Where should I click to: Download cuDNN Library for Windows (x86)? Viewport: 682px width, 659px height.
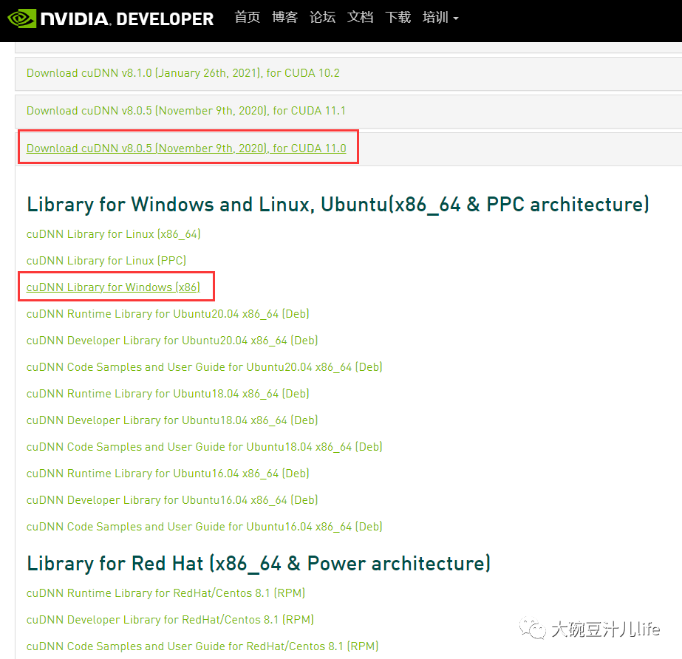coord(114,287)
